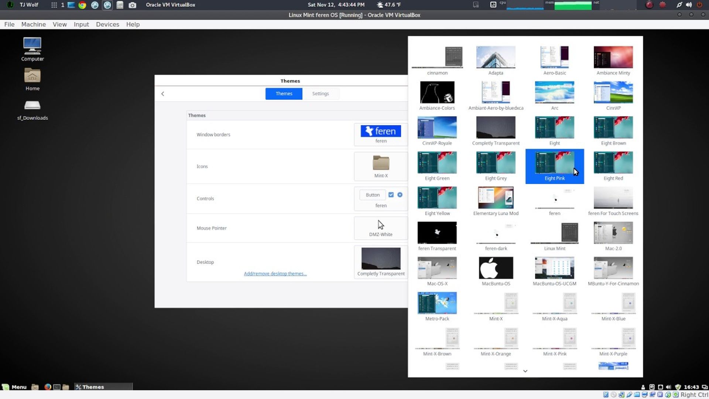This screenshot has width=709, height=399.
Task: Open VirtualBox Devices menu
Action: pos(107,24)
